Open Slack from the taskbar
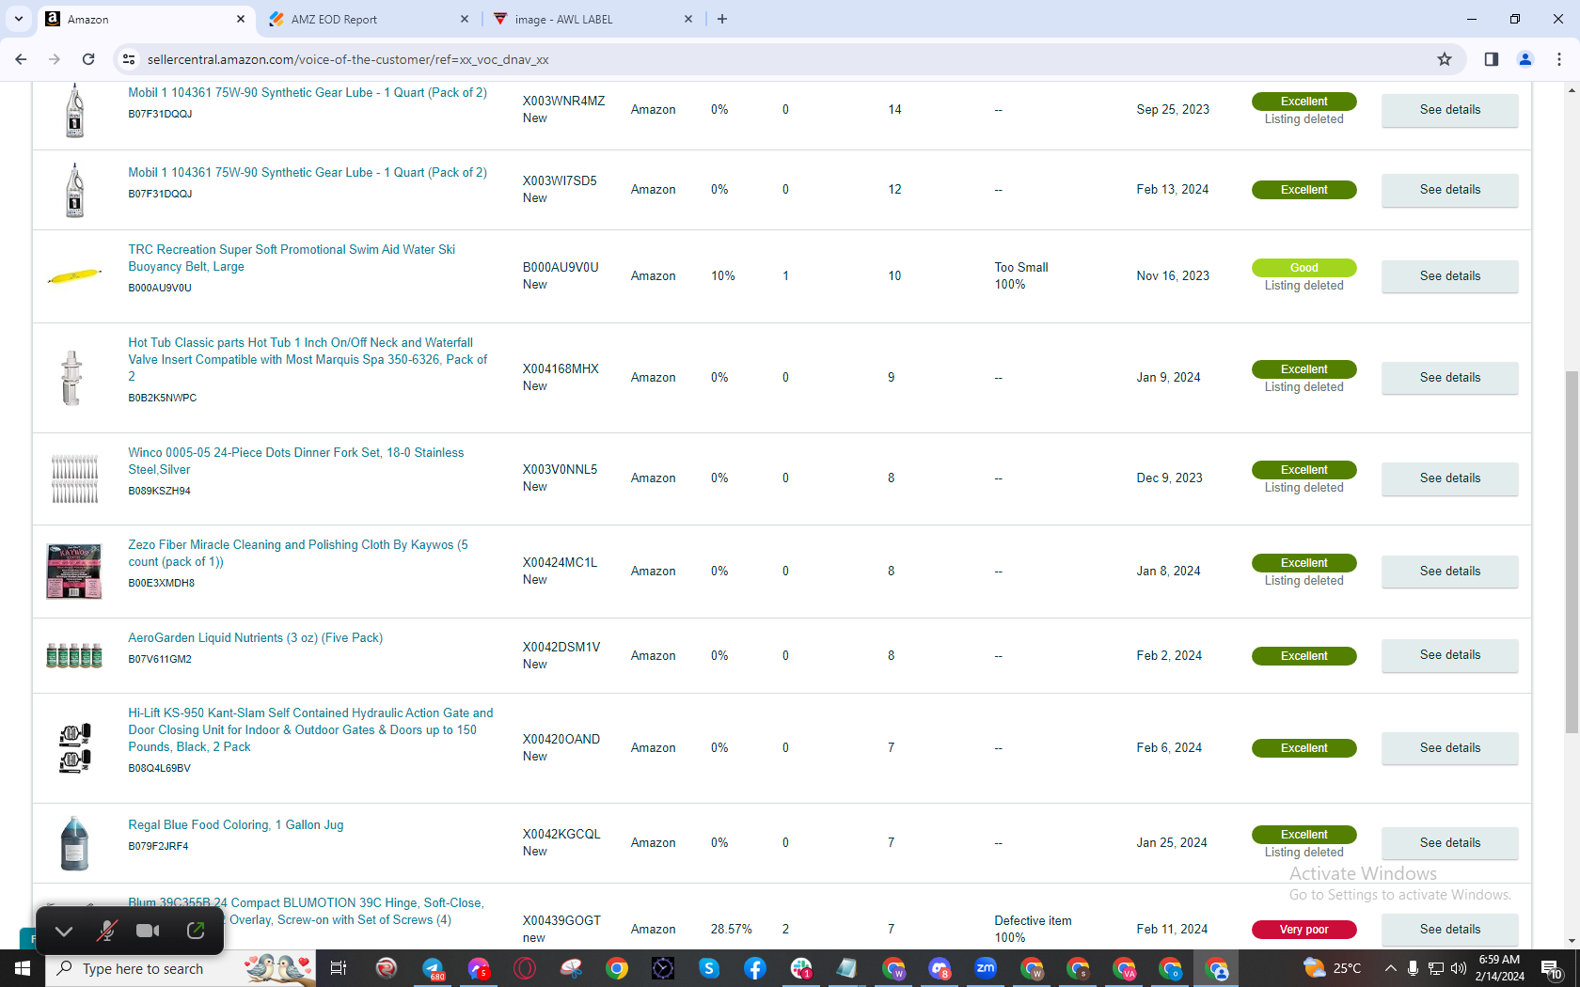The width and height of the screenshot is (1580, 987). [x=801, y=968]
